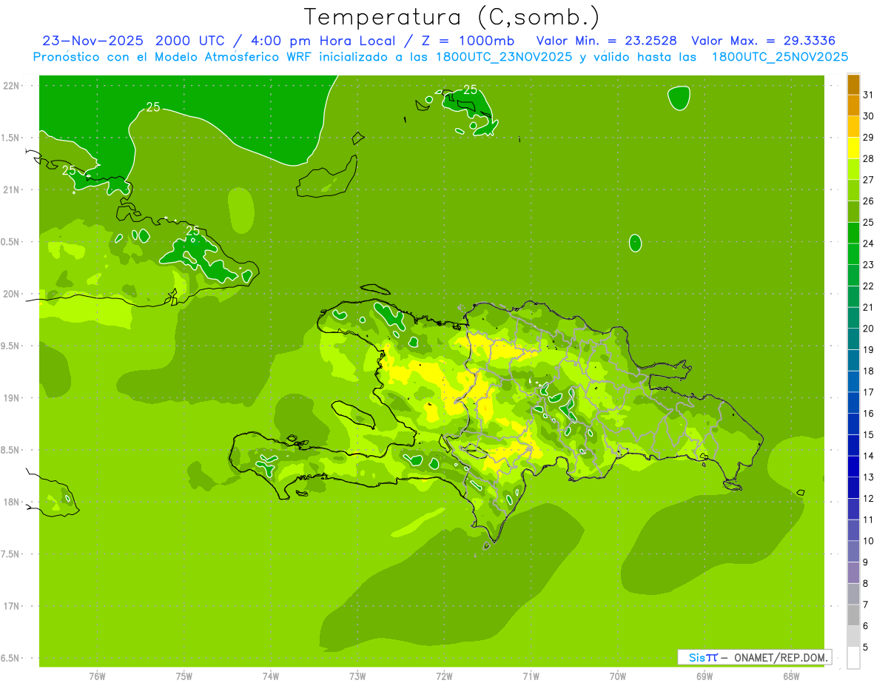Click the '1800UTC_23NOV2025' initialization timestamp
The image size is (888, 686).
pyautogui.click(x=505, y=57)
